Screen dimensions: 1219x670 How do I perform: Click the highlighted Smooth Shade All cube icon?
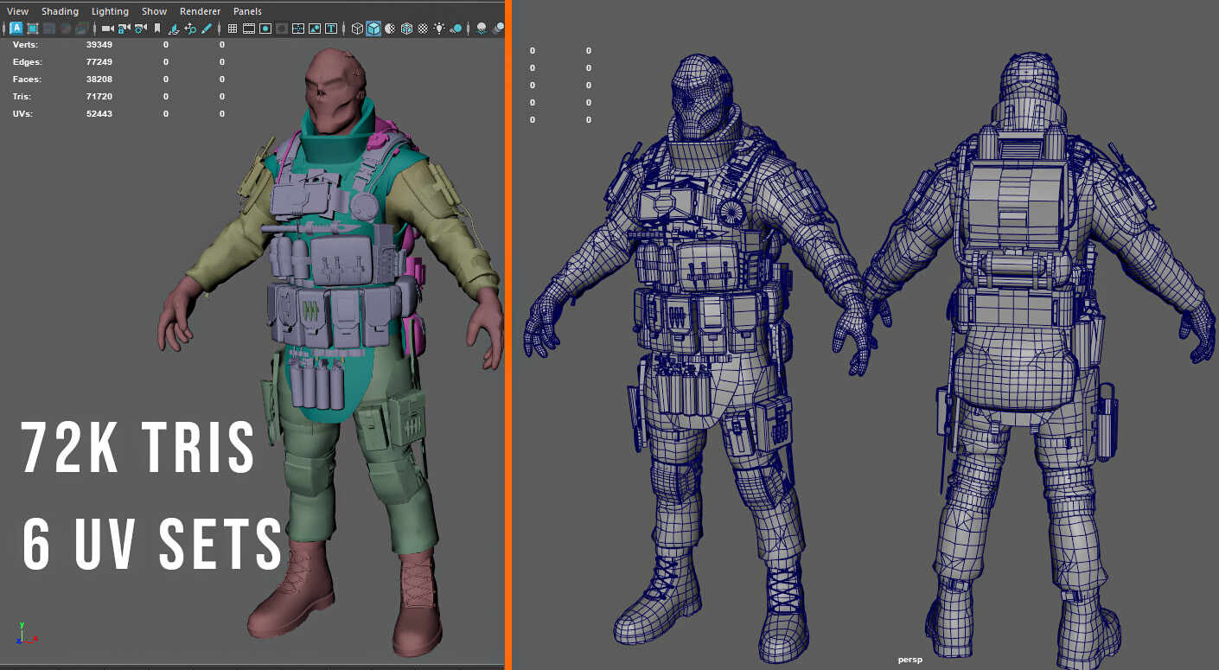373,29
